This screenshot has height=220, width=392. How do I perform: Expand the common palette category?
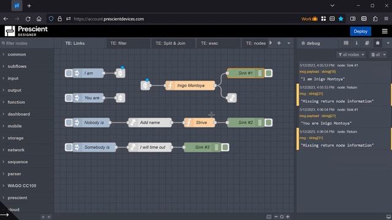point(17,54)
